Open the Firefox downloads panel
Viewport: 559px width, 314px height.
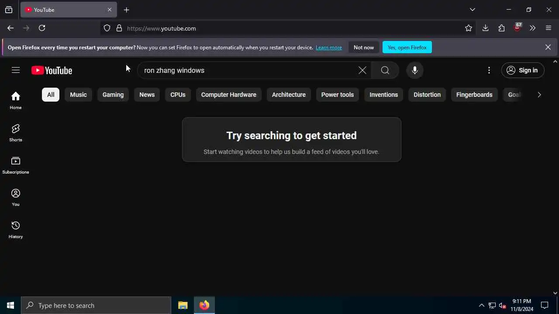pyautogui.click(x=485, y=28)
